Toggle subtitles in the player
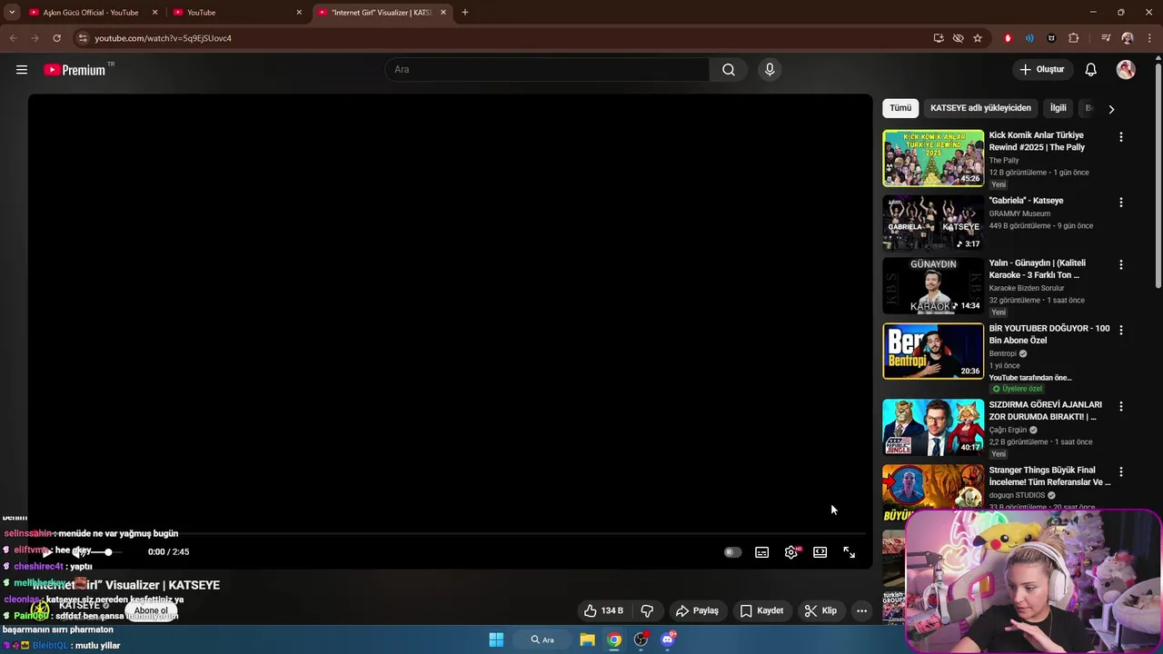The height and width of the screenshot is (654, 1163). (x=762, y=552)
